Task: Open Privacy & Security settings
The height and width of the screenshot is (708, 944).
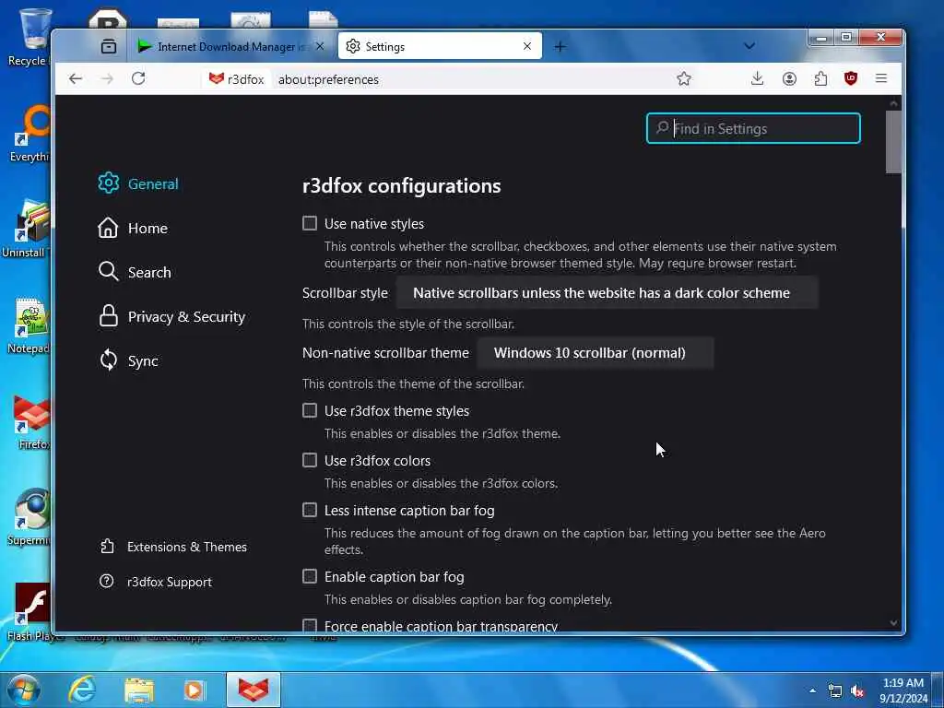Action: click(172, 317)
